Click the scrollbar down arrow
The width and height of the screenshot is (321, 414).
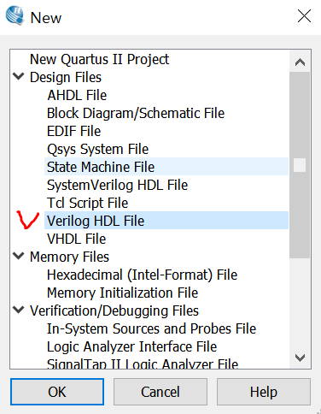(x=300, y=358)
